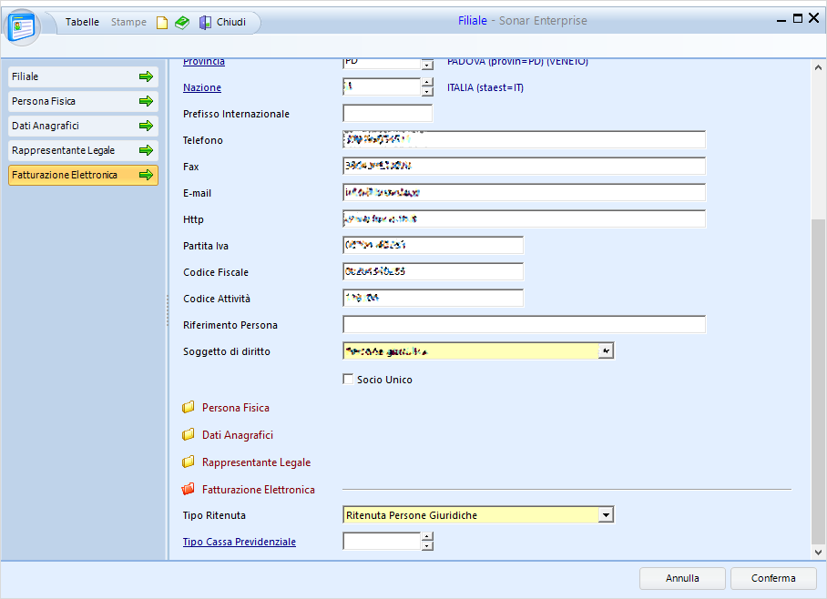Click the Chiudi door icon

coord(206,23)
